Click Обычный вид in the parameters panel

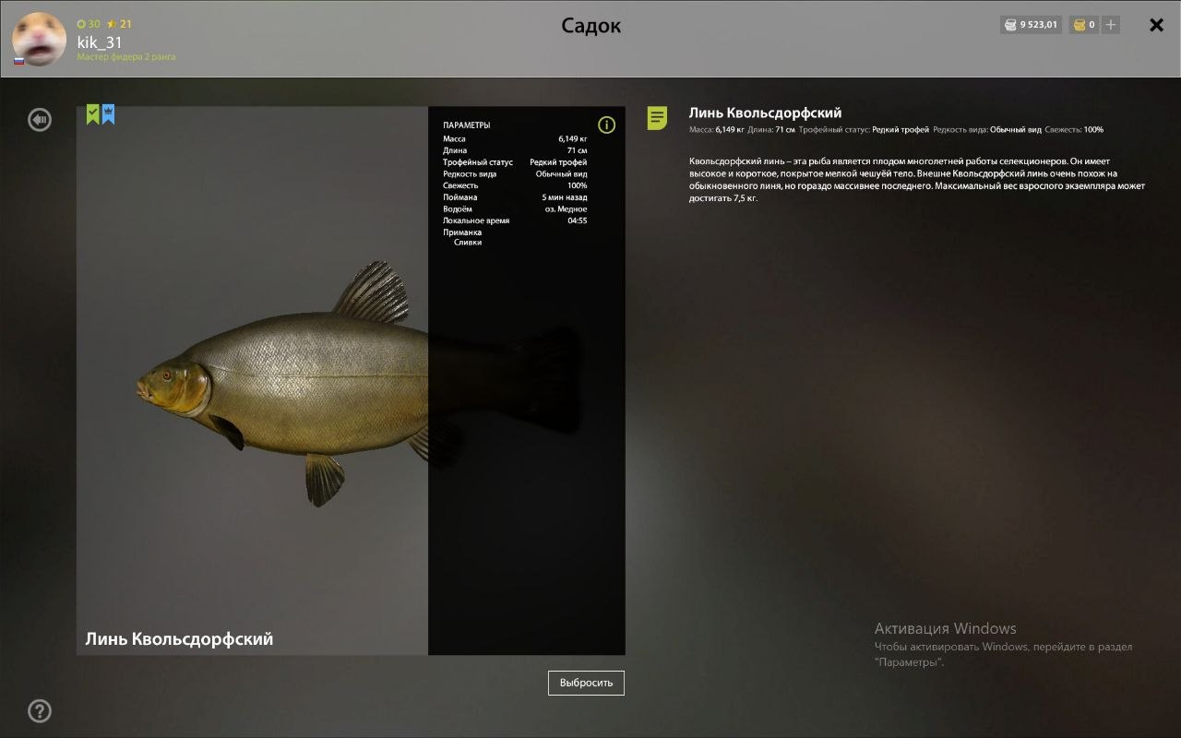[561, 174]
